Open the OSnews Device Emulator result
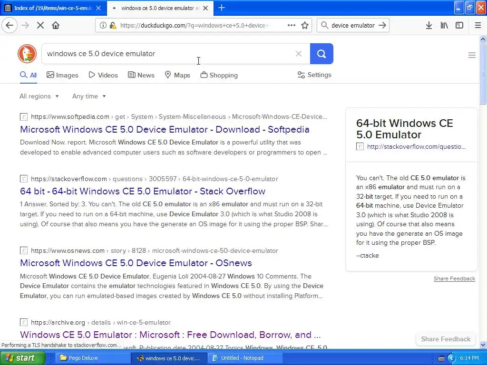487x365 pixels. tap(136, 263)
